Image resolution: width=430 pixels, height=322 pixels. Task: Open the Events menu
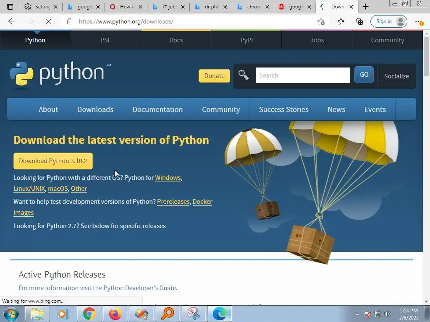375,109
